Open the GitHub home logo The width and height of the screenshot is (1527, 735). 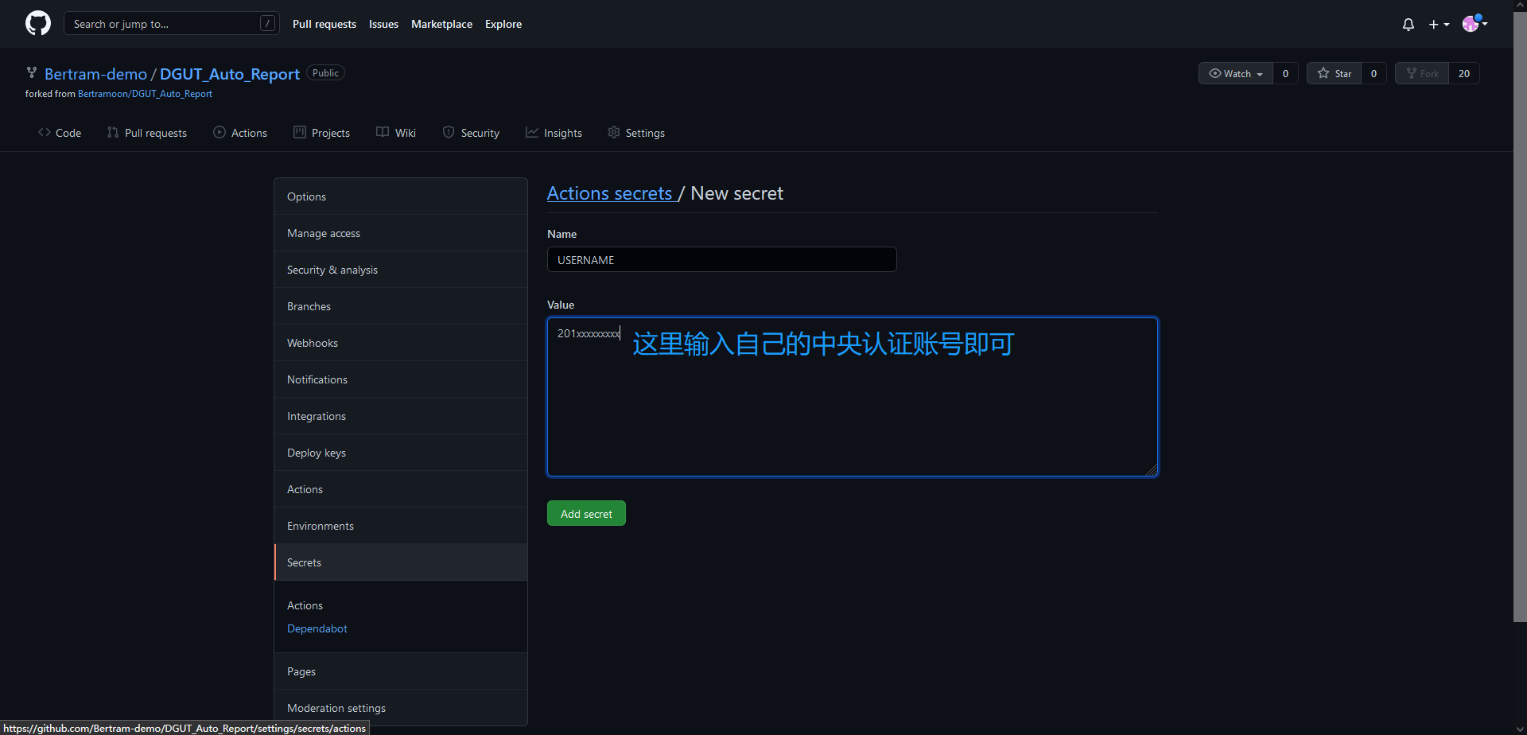(x=38, y=24)
